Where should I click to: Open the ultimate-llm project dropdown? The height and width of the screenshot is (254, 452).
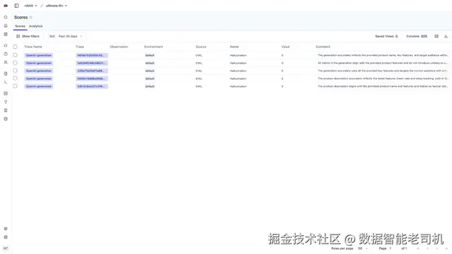[56, 5]
